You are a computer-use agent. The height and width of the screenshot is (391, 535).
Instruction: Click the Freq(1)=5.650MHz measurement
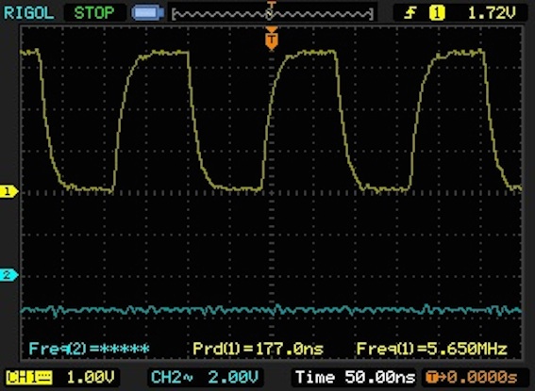tap(432, 349)
